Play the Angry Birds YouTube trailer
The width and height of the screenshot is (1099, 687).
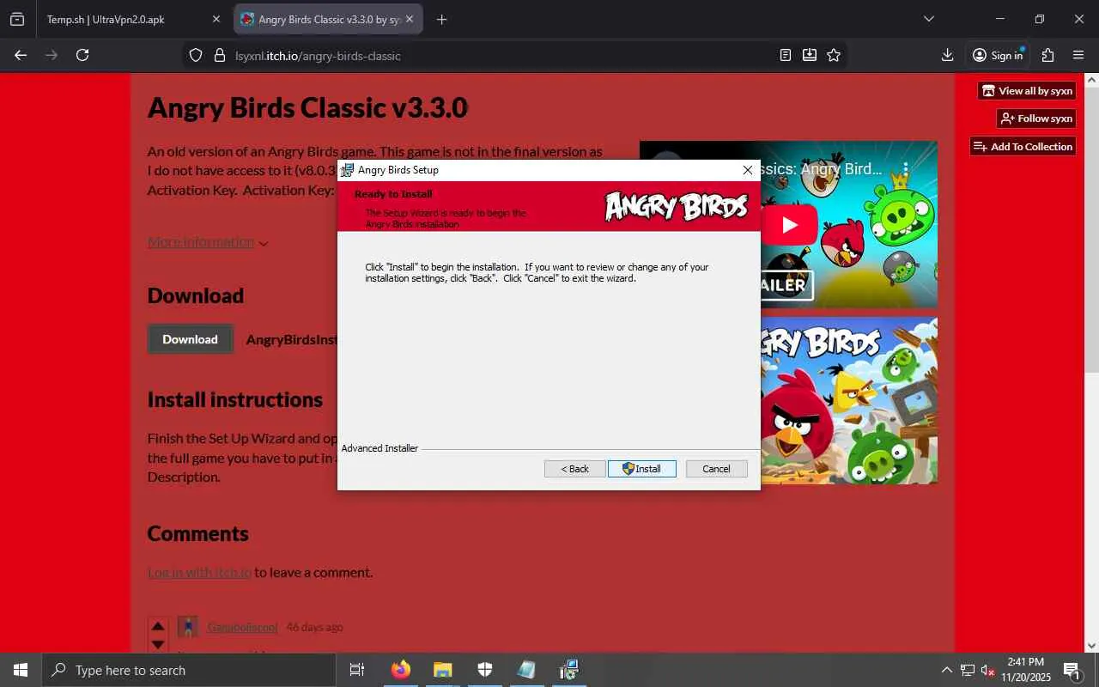coord(789,225)
